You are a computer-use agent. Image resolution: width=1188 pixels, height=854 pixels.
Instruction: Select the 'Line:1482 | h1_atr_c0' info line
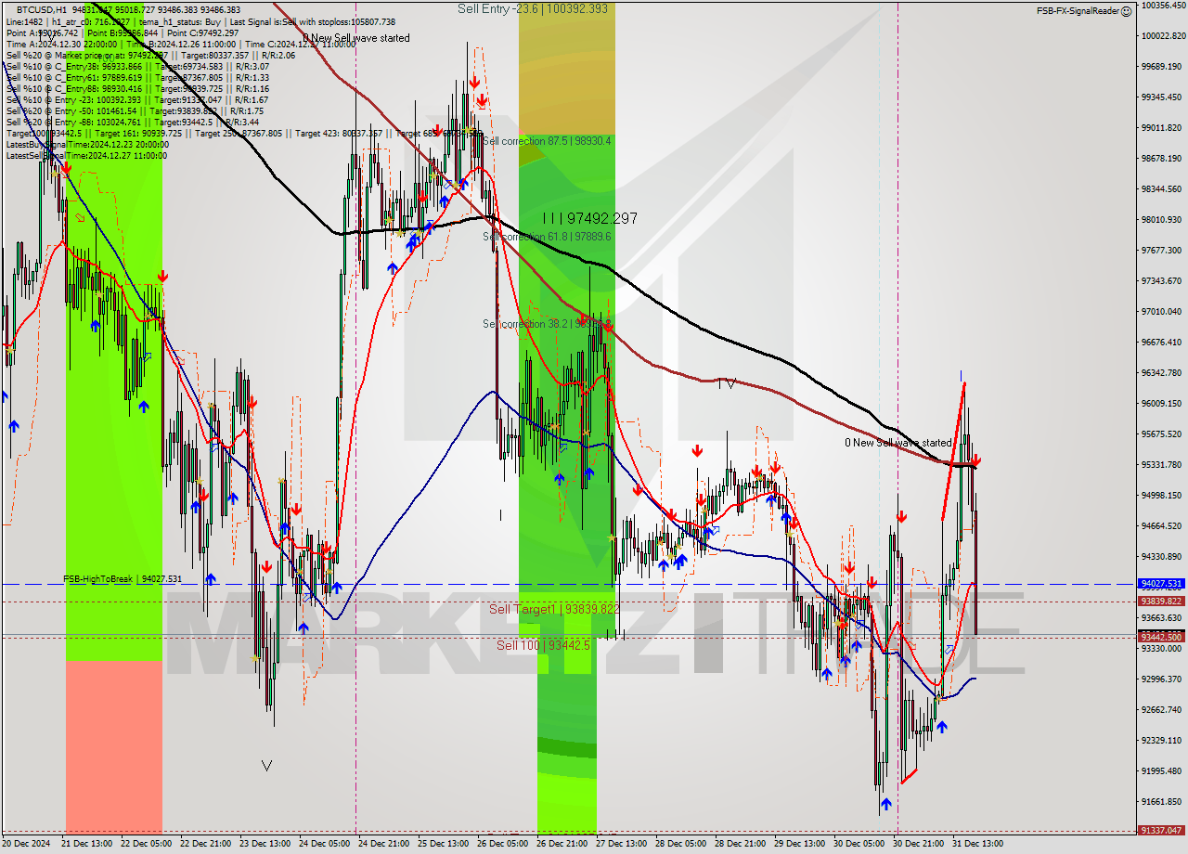[x=200, y=21]
